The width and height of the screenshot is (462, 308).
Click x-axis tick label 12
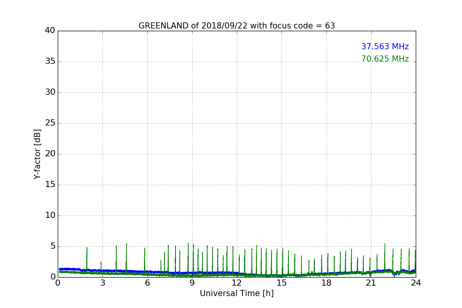(x=237, y=283)
